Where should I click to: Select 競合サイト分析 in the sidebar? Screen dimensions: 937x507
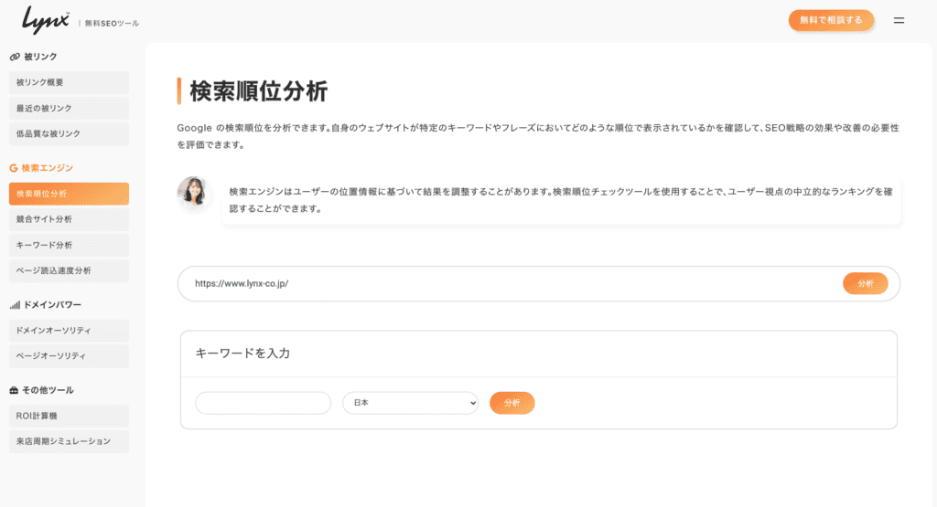69,219
